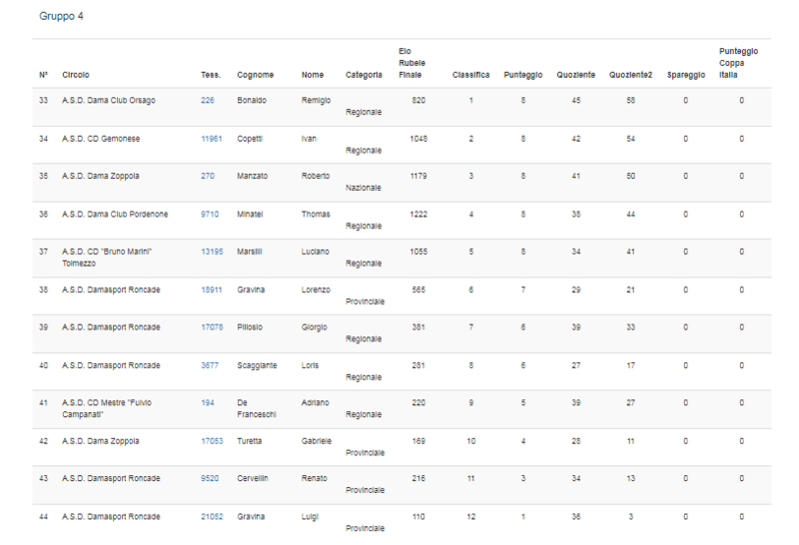The width and height of the screenshot is (799, 545).
Task: Click tessera number 270 for Manzato
Action: point(208,177)
